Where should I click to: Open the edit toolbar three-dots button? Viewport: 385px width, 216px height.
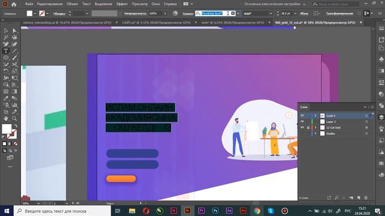10,167
